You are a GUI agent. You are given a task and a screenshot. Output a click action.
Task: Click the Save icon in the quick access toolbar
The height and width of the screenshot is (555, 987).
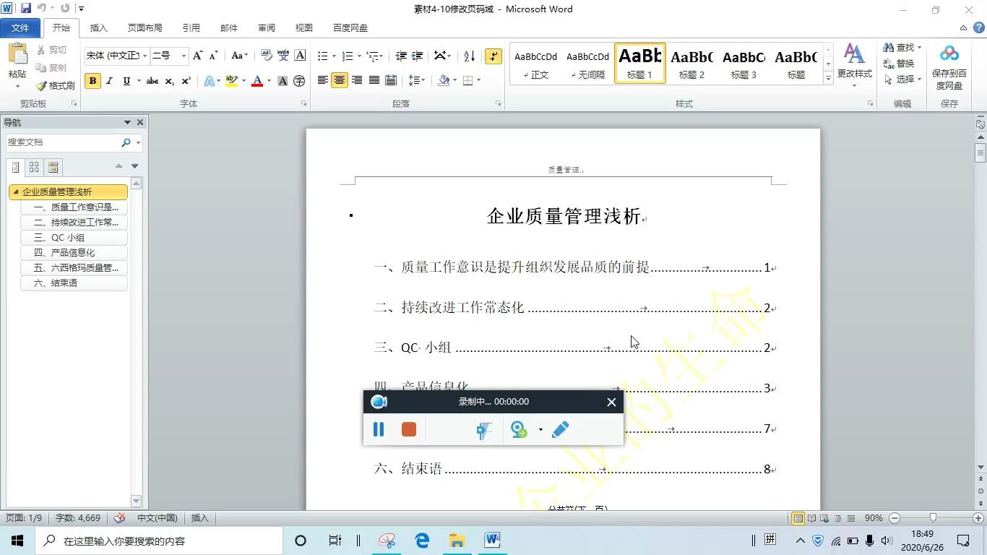coord(26,9)
